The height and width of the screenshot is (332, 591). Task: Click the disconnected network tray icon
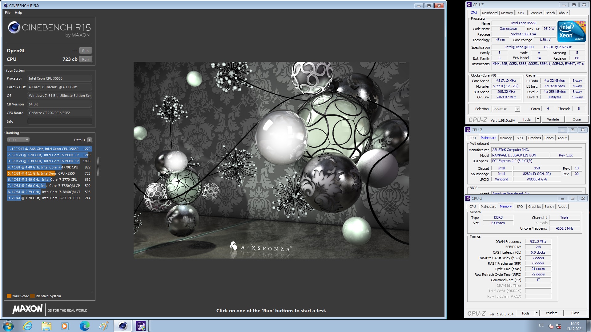(559, 326)
